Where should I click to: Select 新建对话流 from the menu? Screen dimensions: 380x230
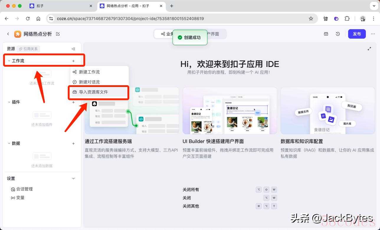click(x=89, y=82)
